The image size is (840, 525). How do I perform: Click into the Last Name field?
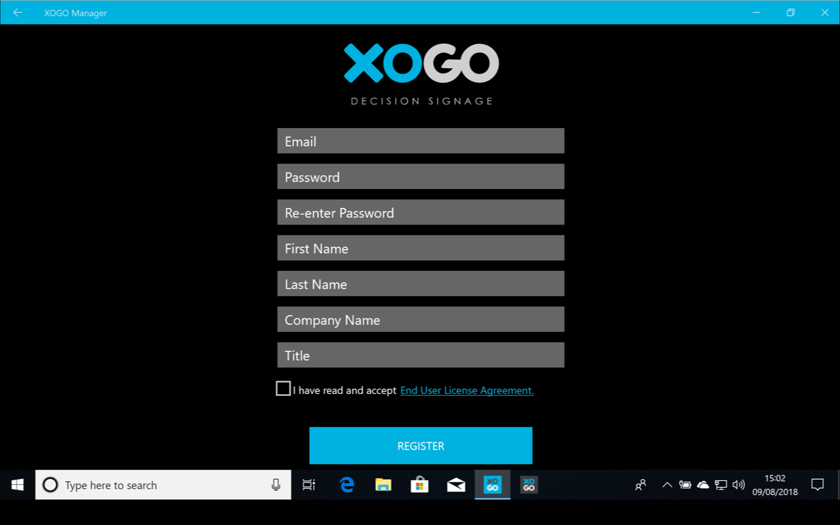coord(421,283)
